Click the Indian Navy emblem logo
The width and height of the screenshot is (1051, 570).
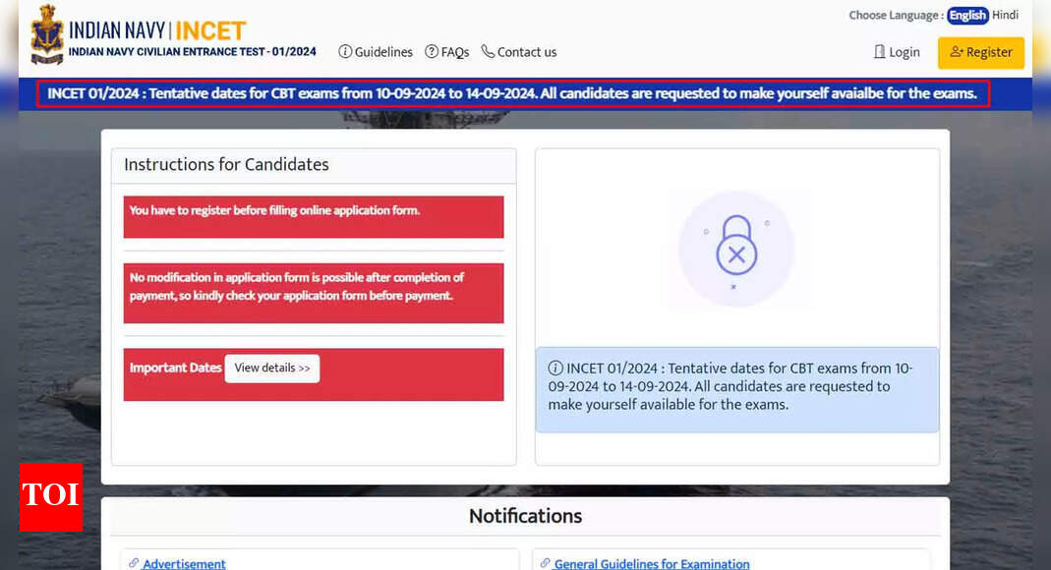47,34
